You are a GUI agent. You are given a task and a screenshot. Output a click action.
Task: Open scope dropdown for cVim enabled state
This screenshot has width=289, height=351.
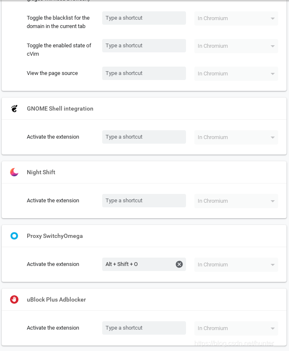click(x=236, y=46)
